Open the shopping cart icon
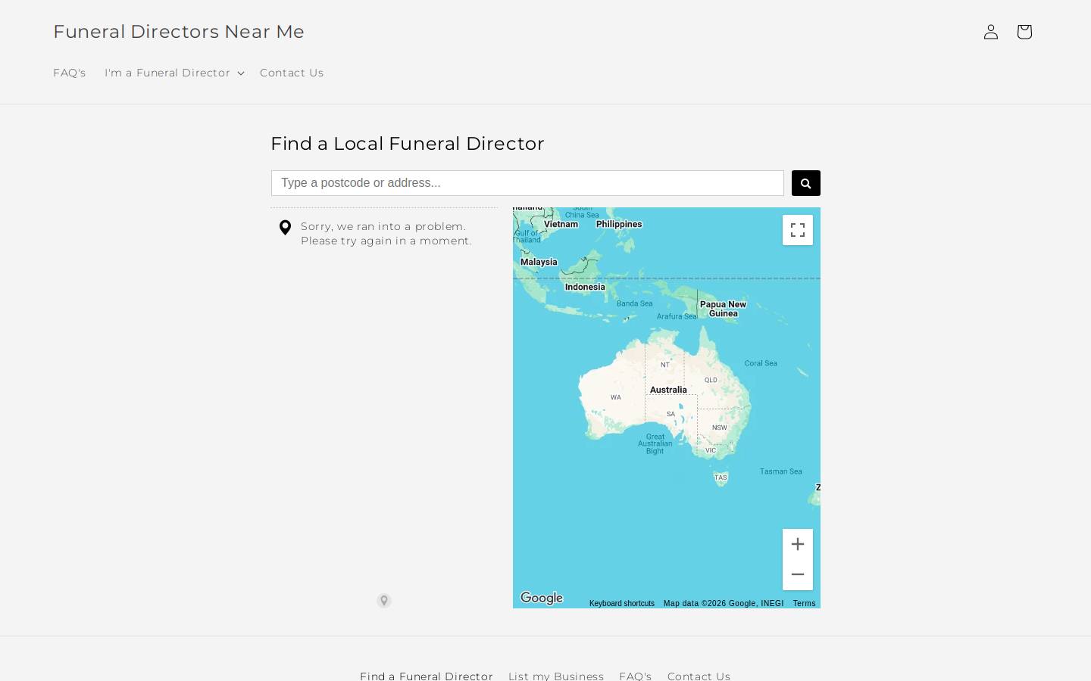 pos(1024,32)
